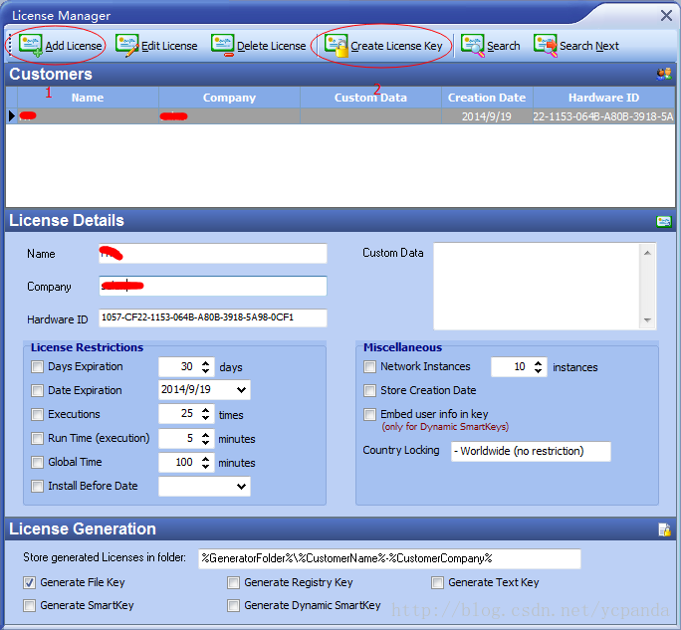This screenshot has width=681, height=630.
Task: Click into the Name input field
Action: [x=213, y=254]
